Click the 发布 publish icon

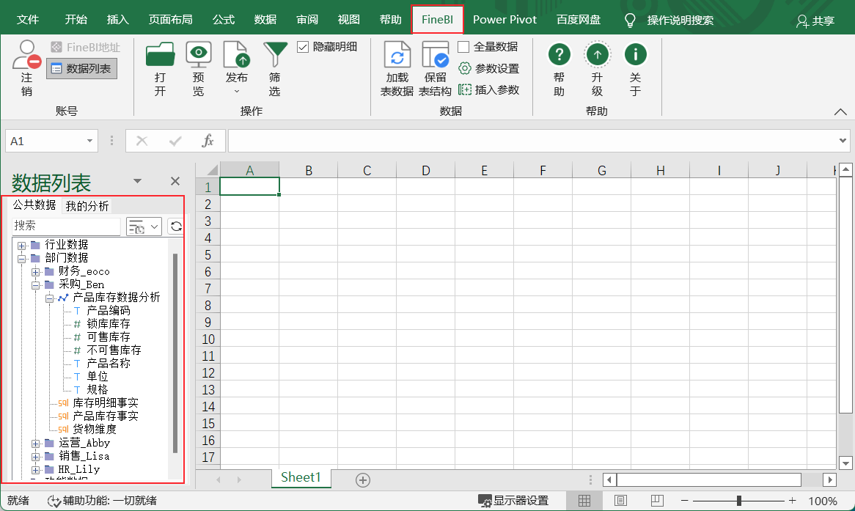(x=237, y=55)
